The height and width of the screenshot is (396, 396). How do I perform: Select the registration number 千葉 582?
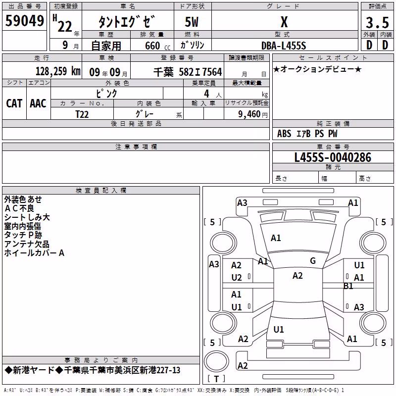188,72
